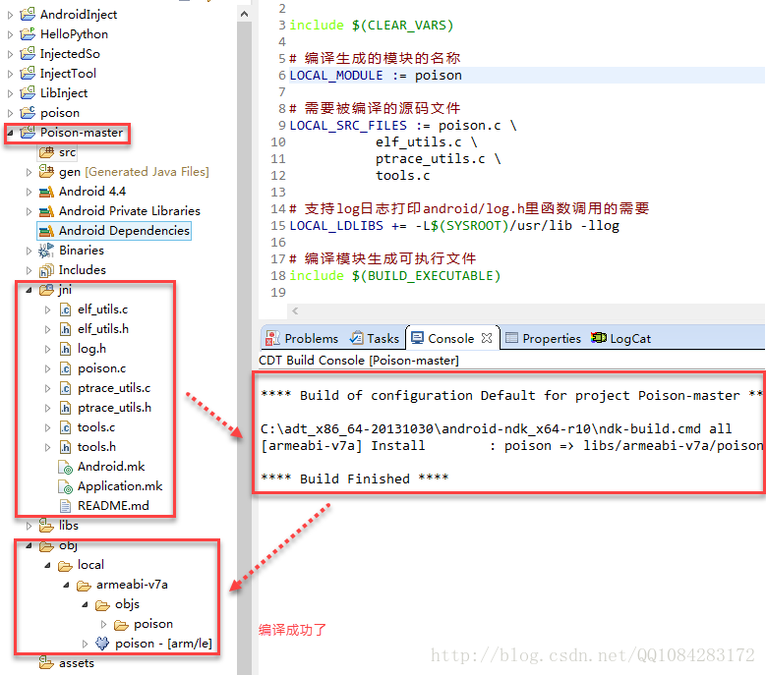Select the ptrace_utils.c file
This screenshot has height=675, width=766.
(x=114, y=388)
